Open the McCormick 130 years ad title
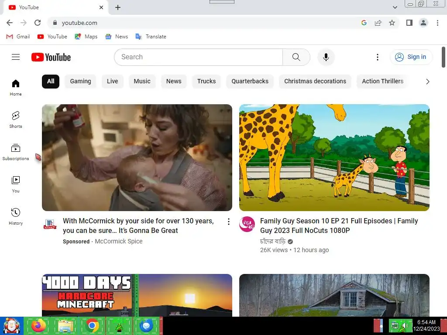 (x=138, y=226)
